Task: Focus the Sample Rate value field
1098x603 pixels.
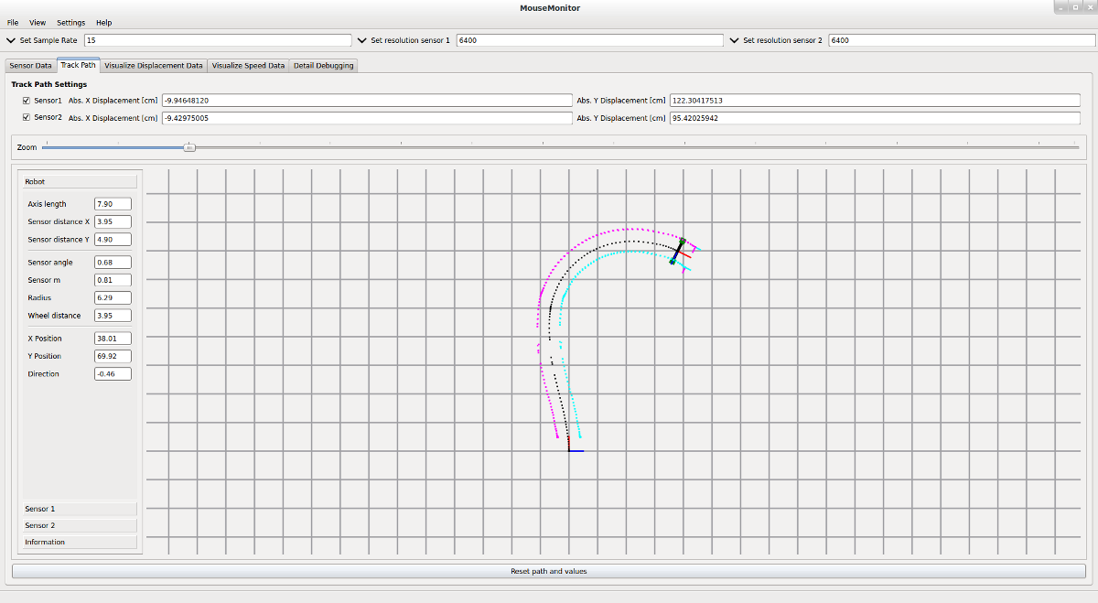Action: [x=218, y=40]
